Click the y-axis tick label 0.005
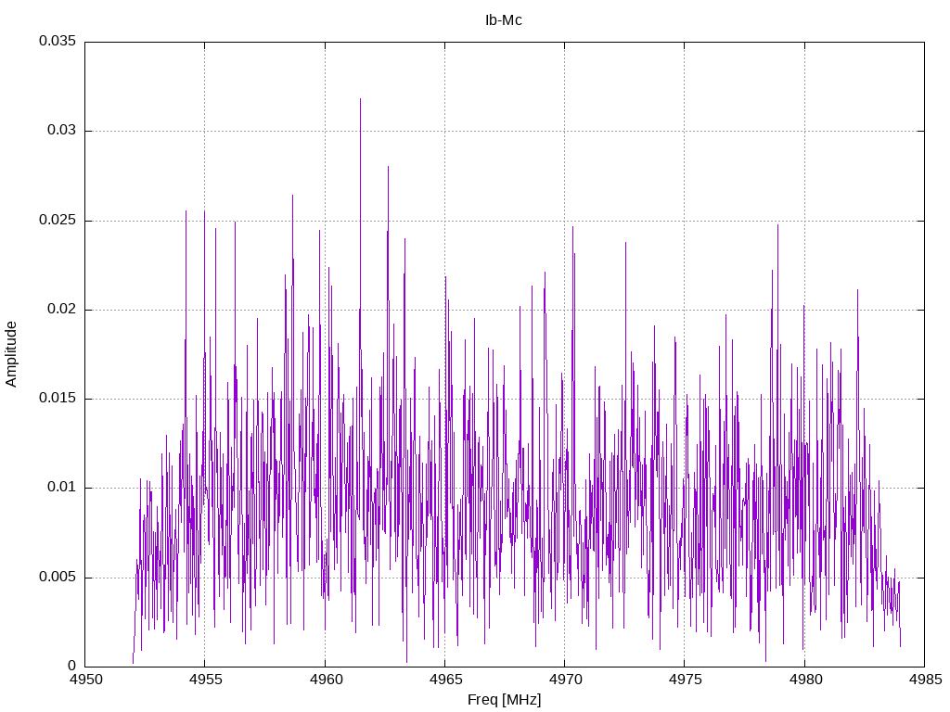This screenshot has height=712, width=950. [x=58, y=577]
